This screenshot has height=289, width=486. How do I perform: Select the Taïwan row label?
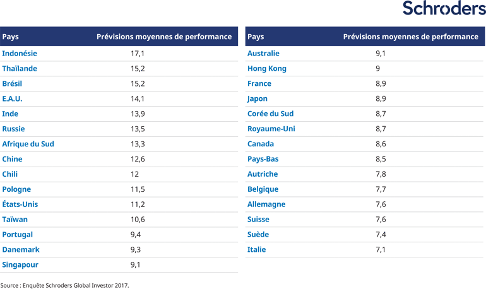(15, 220)
